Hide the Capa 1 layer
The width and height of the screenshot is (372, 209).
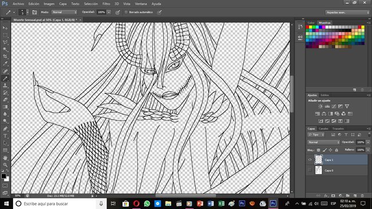[x=310, y=160]
